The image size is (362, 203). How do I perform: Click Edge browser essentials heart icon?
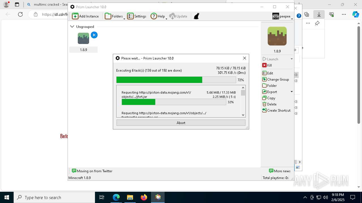tap(331, 14)
